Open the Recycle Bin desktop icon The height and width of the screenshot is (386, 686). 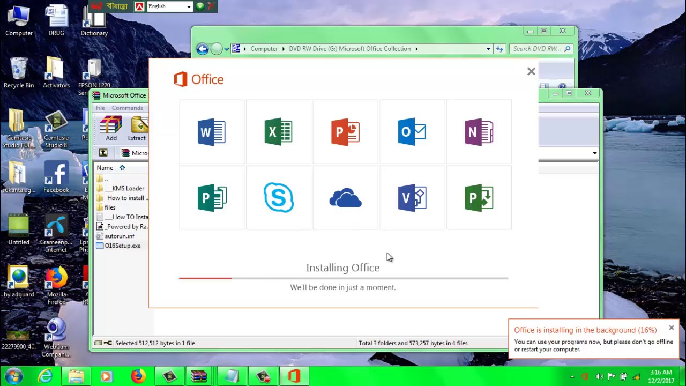tap(19, 72)
